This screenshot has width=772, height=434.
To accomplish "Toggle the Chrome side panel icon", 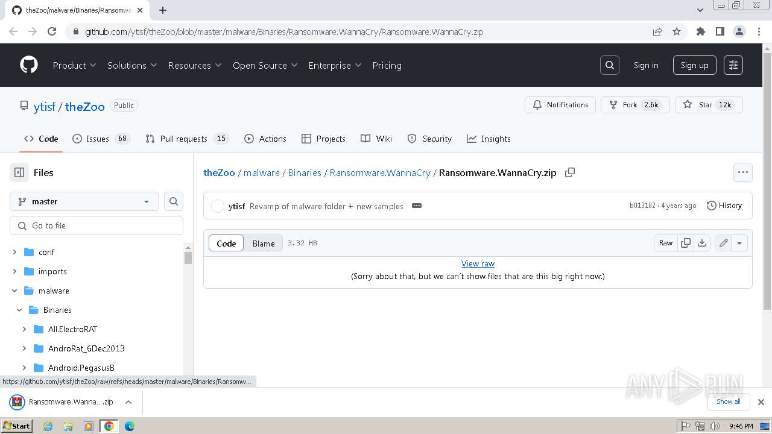I will (x=720, y=31).
